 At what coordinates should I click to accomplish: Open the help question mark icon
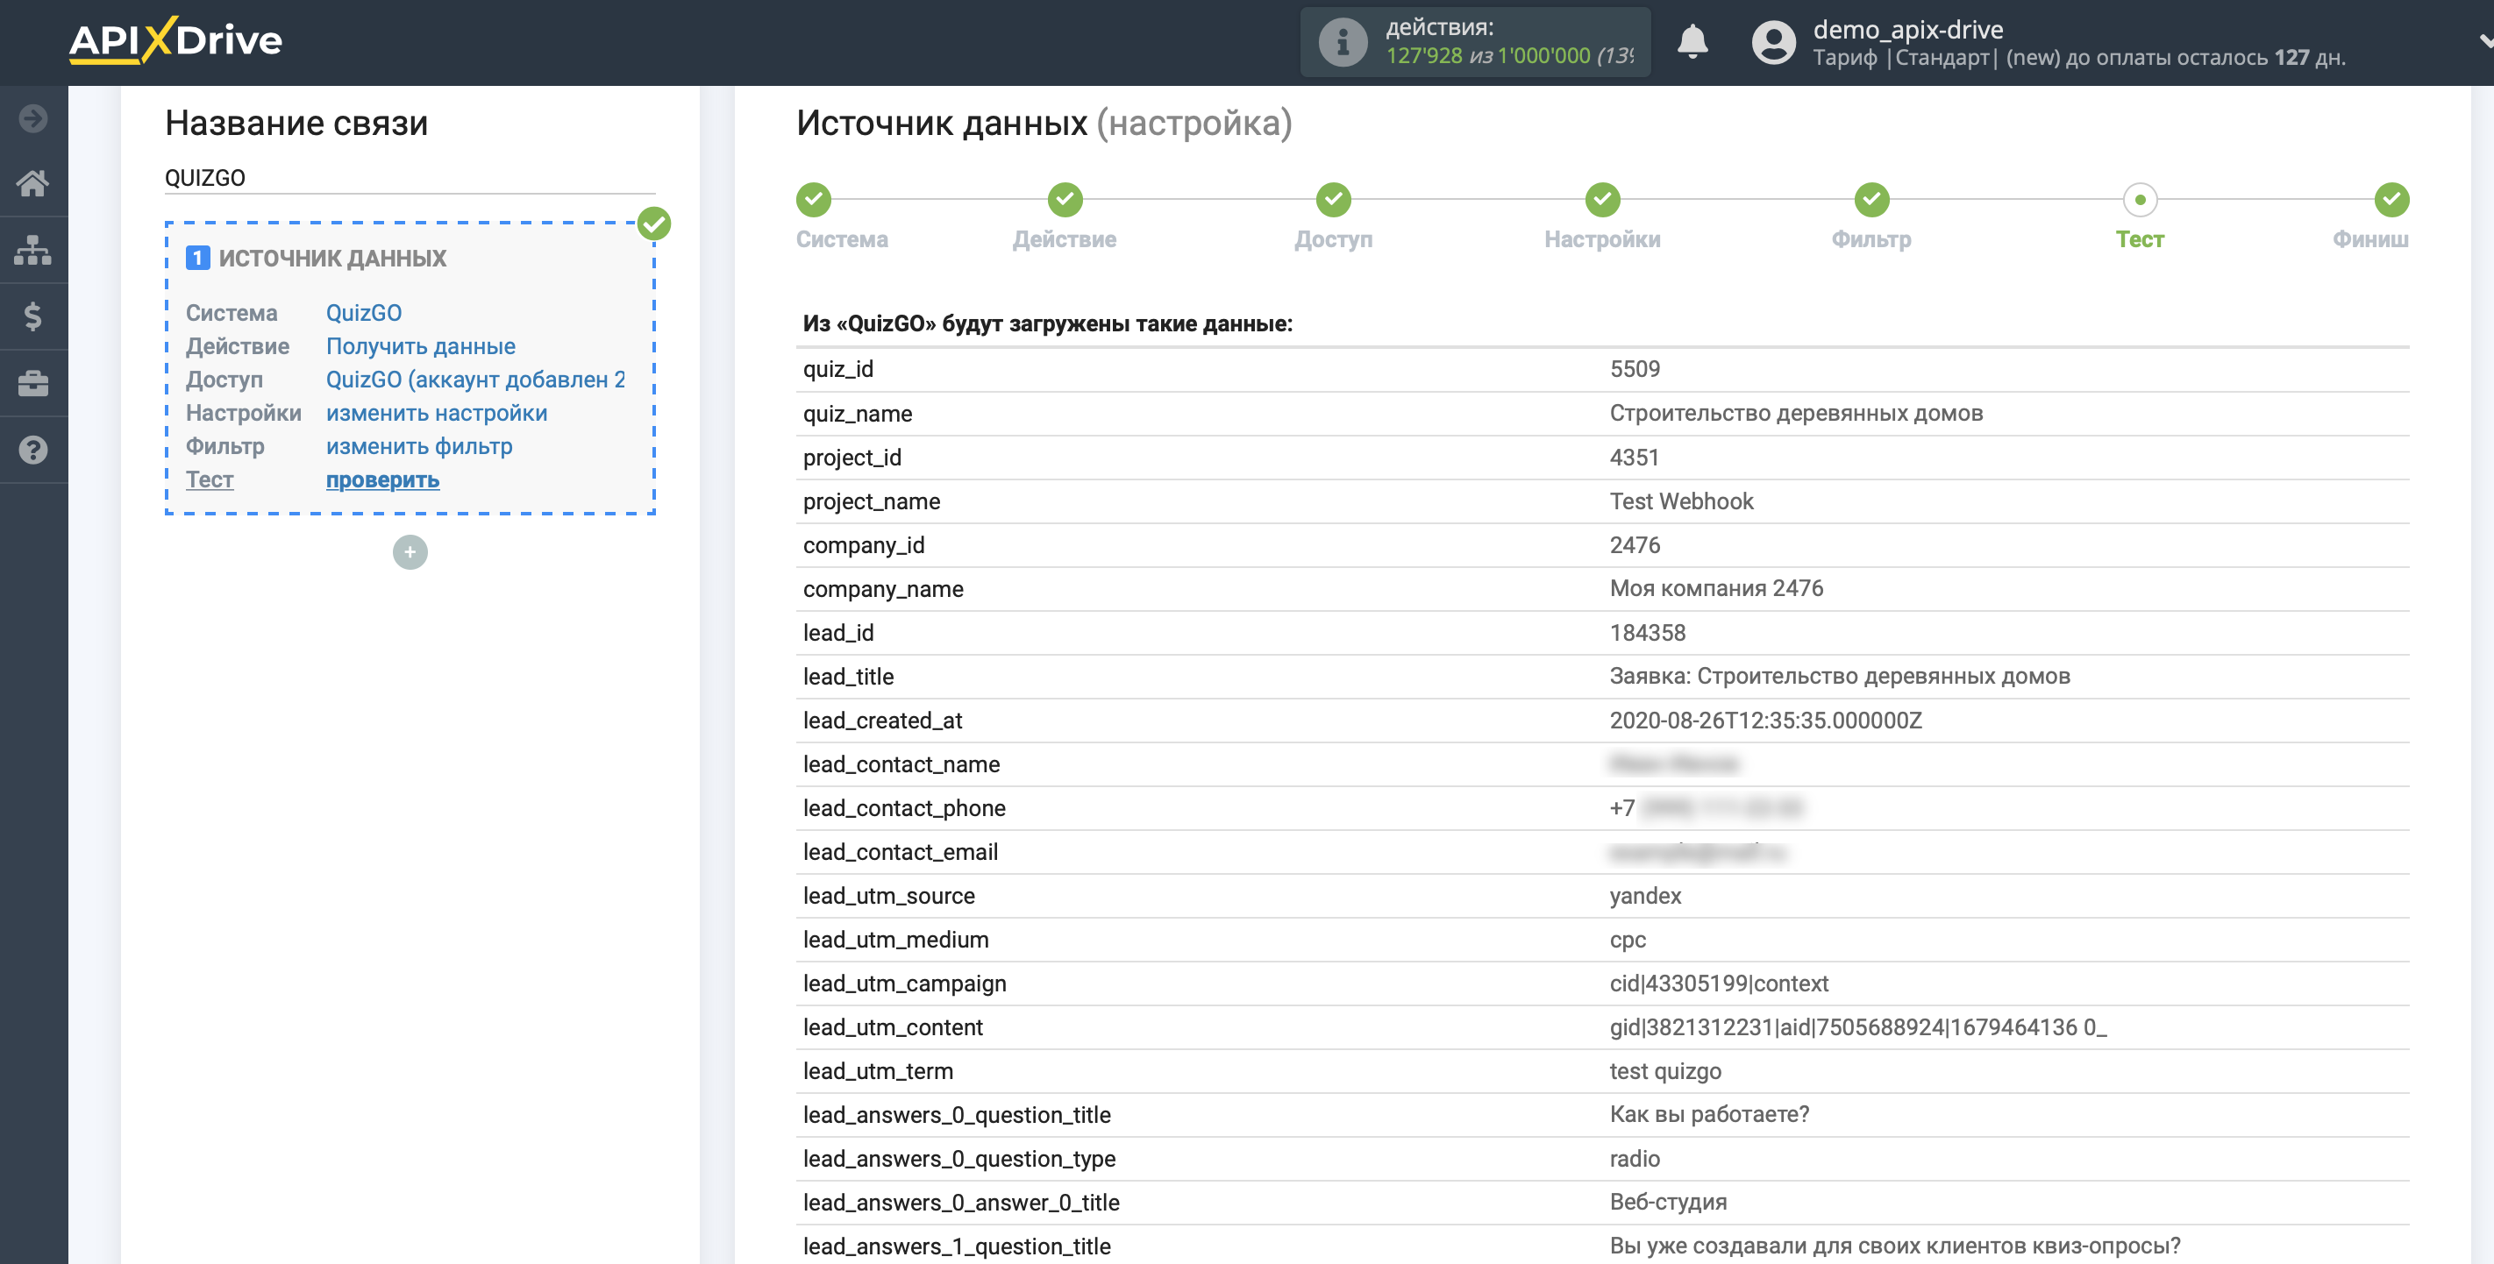(x=33, y=450)
